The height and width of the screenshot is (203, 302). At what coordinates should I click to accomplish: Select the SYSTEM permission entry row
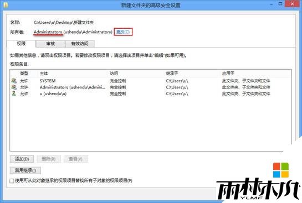pyautogui.click(x=150, y=81)
